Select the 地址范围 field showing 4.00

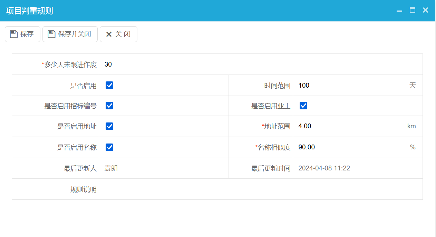pyautogui.click(x=345, y=126)
